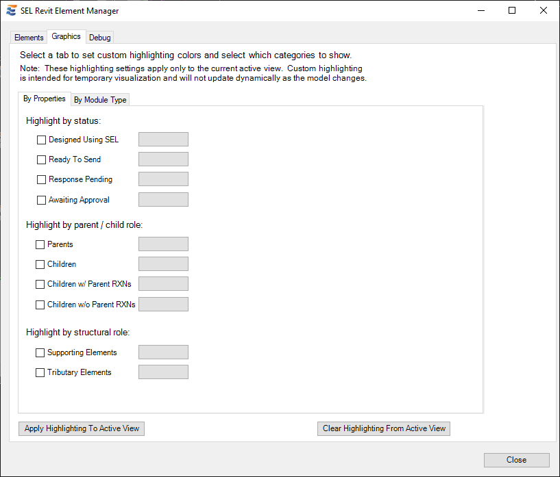Open the Debug tab
This screenshot has width=560, height=477.
click(x=99, y=38)
